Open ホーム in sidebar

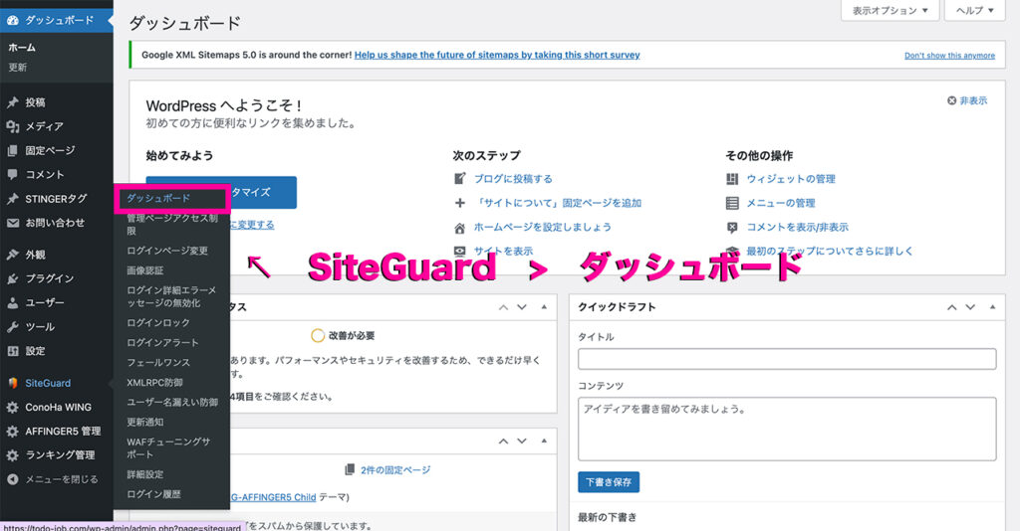(22, 48)
